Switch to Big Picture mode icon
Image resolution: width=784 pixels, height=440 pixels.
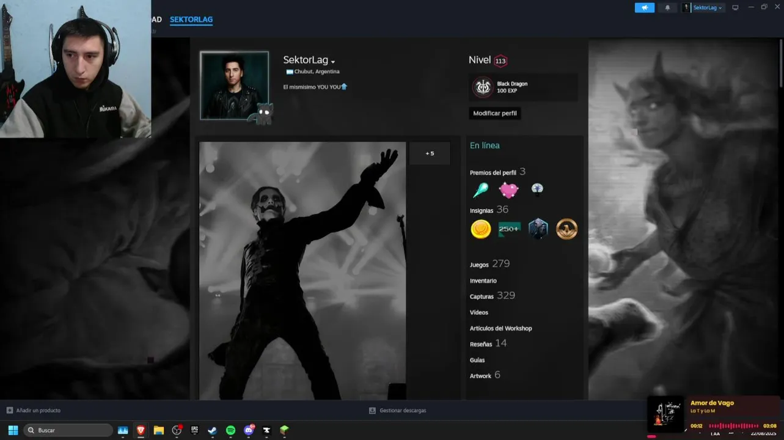[x=735, y=8]
